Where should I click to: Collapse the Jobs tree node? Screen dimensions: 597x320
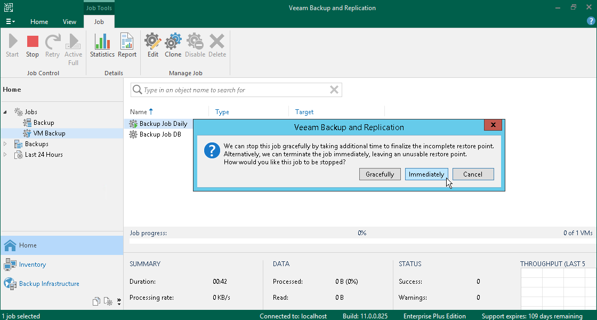[5, 112]
